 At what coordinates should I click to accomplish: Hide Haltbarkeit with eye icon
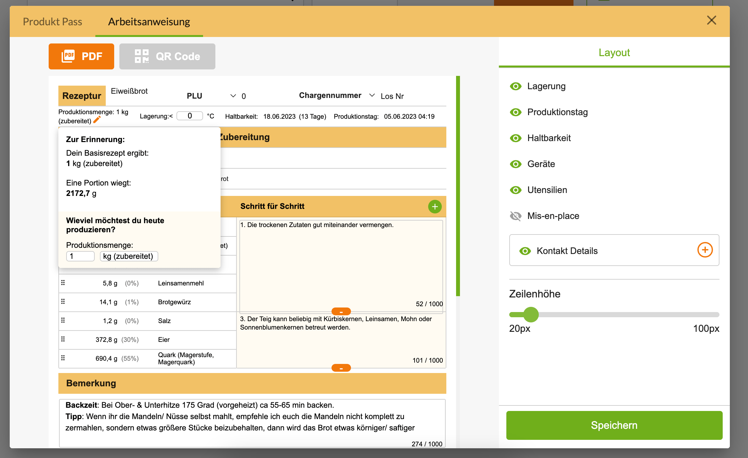[x=516, y=138]
